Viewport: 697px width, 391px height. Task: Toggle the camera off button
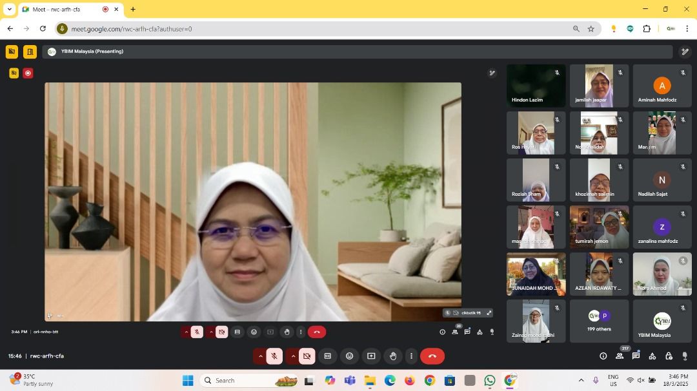[307, 356]
